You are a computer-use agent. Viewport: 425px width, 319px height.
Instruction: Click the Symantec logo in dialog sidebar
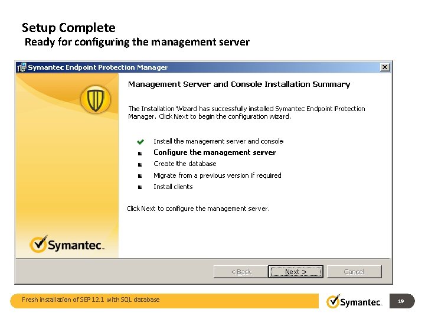click(x=67, y=244)
